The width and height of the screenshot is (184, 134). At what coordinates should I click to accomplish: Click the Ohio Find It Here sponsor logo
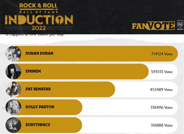tap(180, 25)
